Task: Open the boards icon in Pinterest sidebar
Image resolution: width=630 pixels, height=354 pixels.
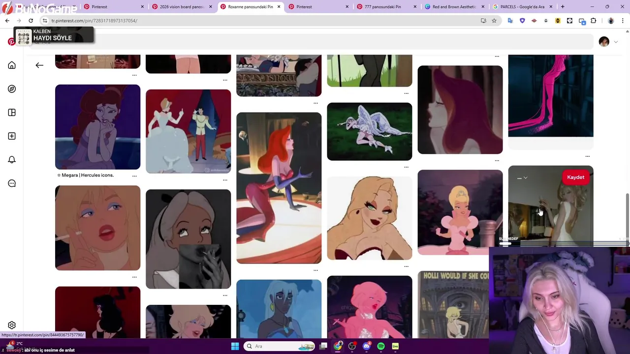Action: click(12, 113)
